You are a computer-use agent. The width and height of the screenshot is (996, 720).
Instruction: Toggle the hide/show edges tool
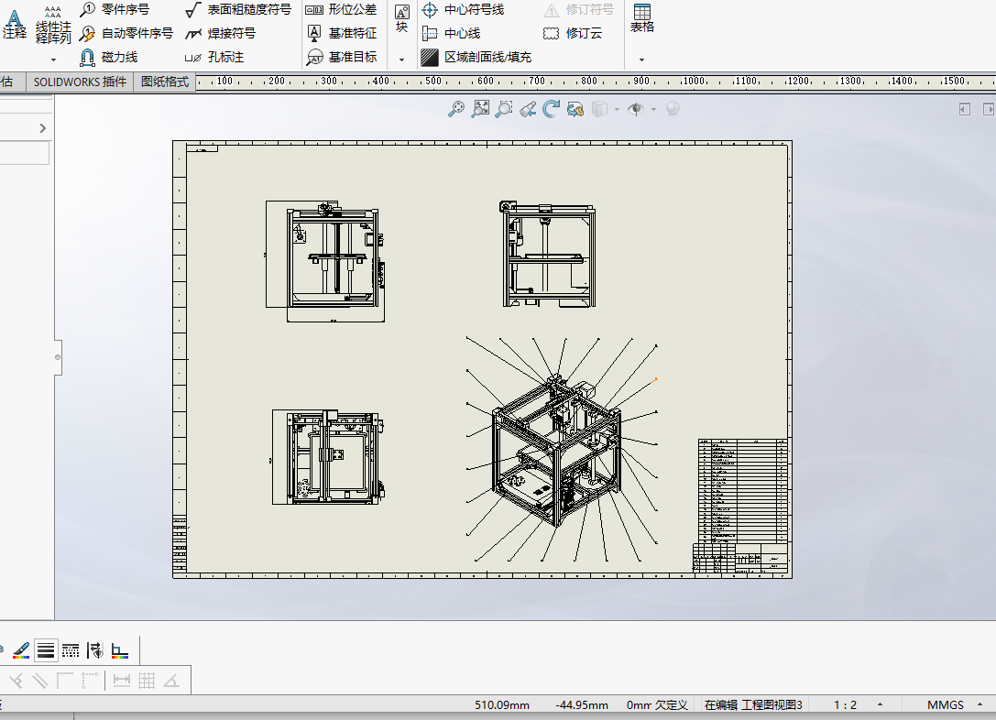(x=94, y=650)
